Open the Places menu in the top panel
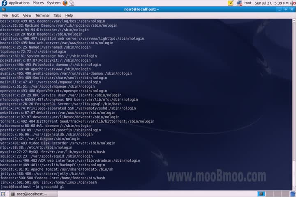 pos(38,3)
